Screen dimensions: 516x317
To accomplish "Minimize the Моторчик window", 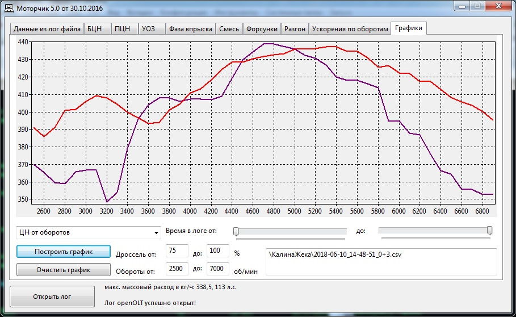I will coord(462,6).
